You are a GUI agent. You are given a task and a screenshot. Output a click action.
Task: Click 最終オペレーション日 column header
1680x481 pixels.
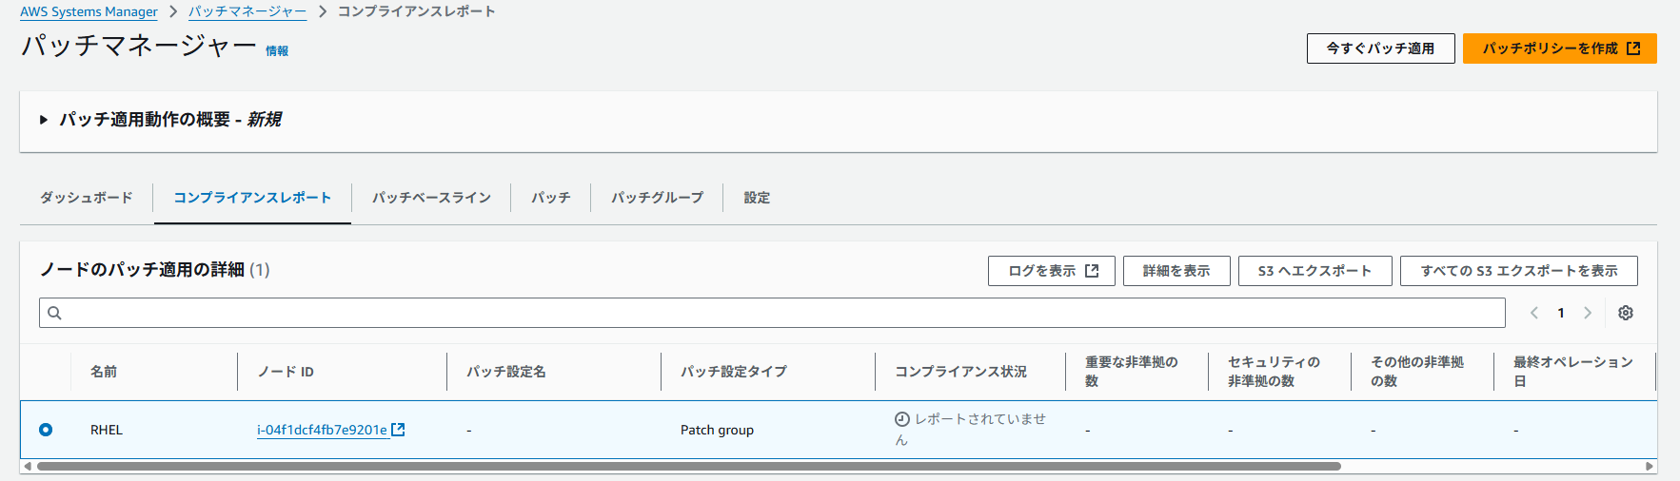1573,372
